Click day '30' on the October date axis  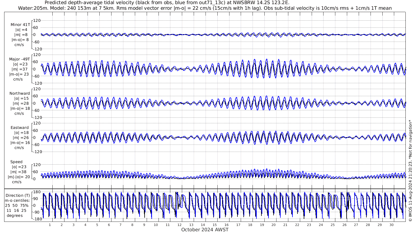point(391,225)
